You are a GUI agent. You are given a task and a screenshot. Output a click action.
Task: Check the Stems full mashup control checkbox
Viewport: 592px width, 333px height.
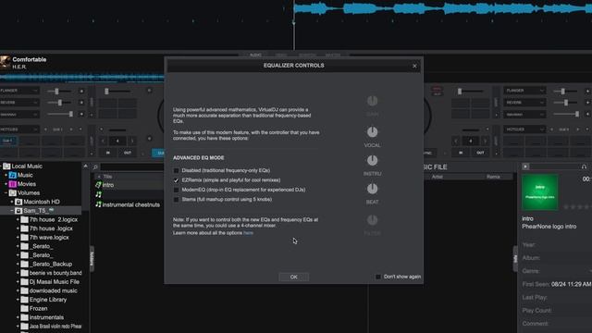pos(176,200)
